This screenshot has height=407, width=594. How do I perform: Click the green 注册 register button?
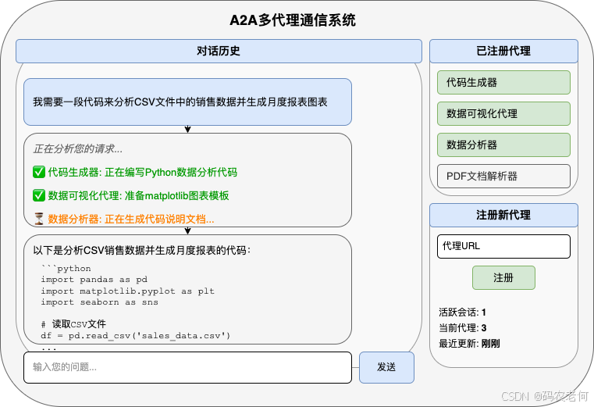click(x=503, y=277)
